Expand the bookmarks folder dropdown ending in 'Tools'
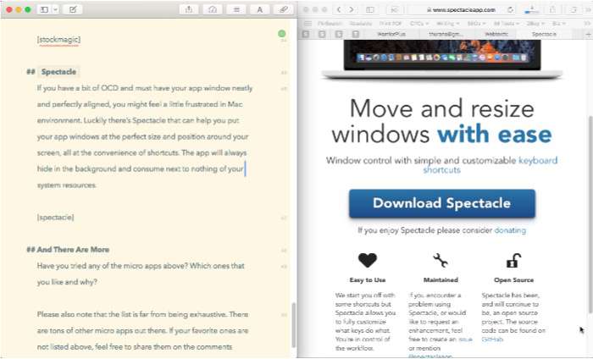Image resolution: width=593 pixels, height=359 pixels. click(507, 24)
